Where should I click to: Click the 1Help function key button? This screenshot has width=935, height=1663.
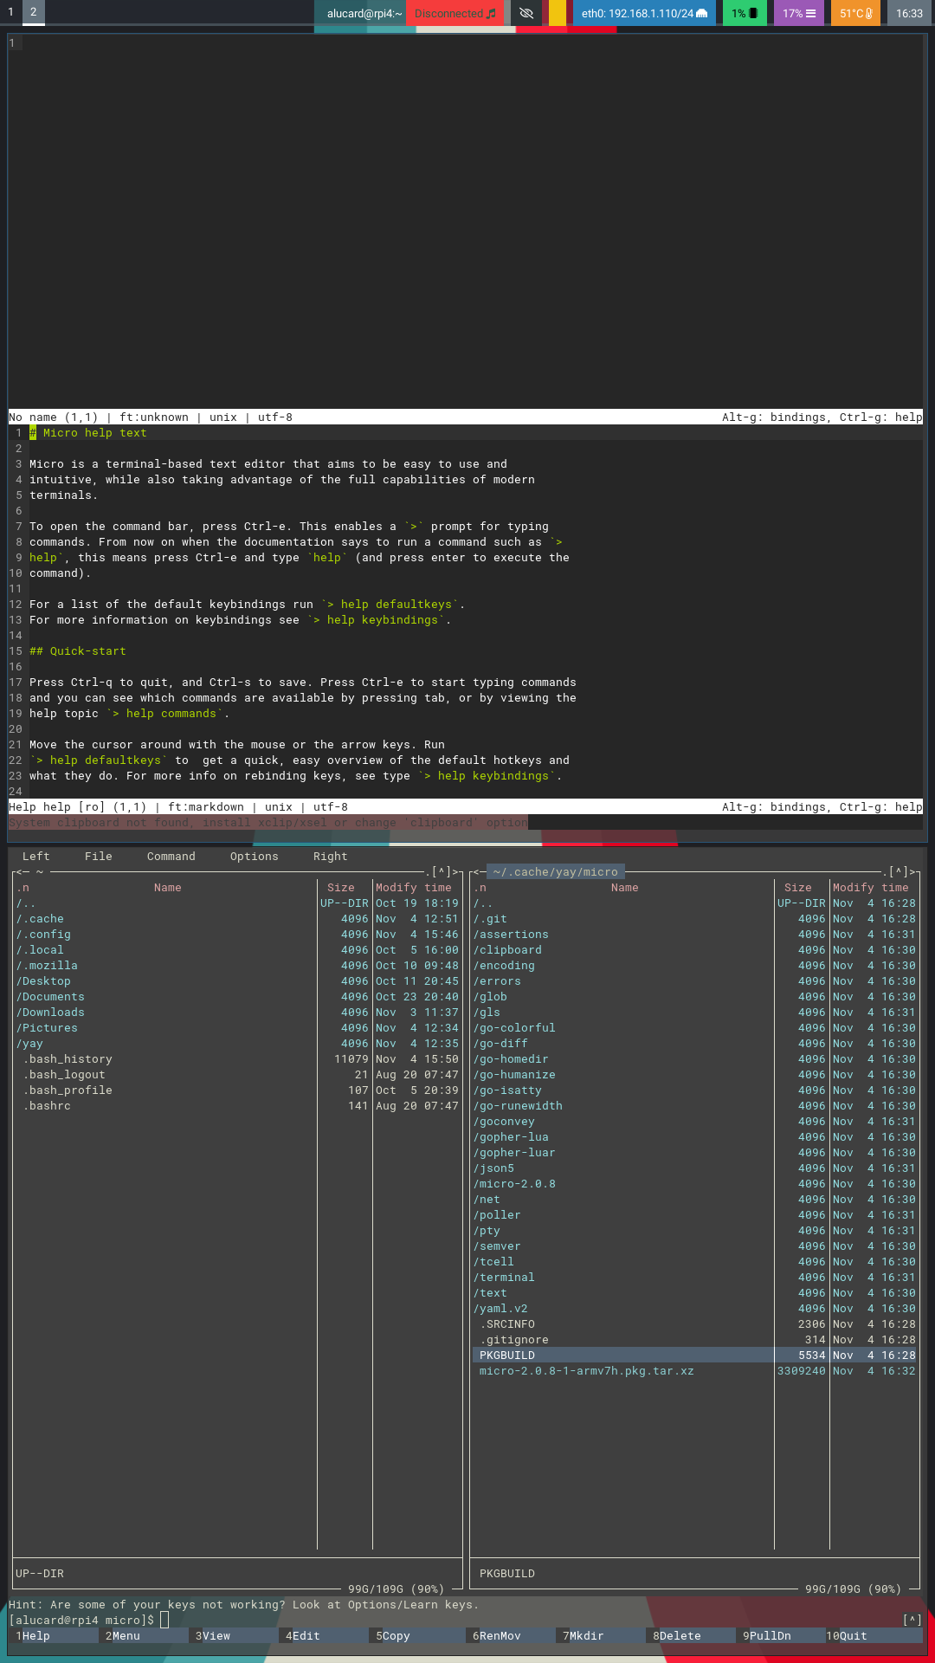(54, 1635)
